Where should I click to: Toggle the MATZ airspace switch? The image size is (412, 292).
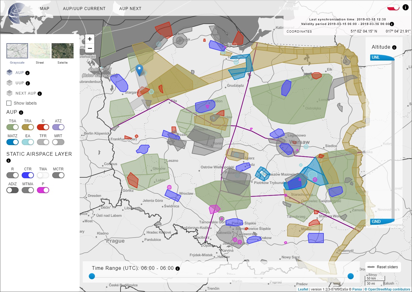click(x=13, y=142)
